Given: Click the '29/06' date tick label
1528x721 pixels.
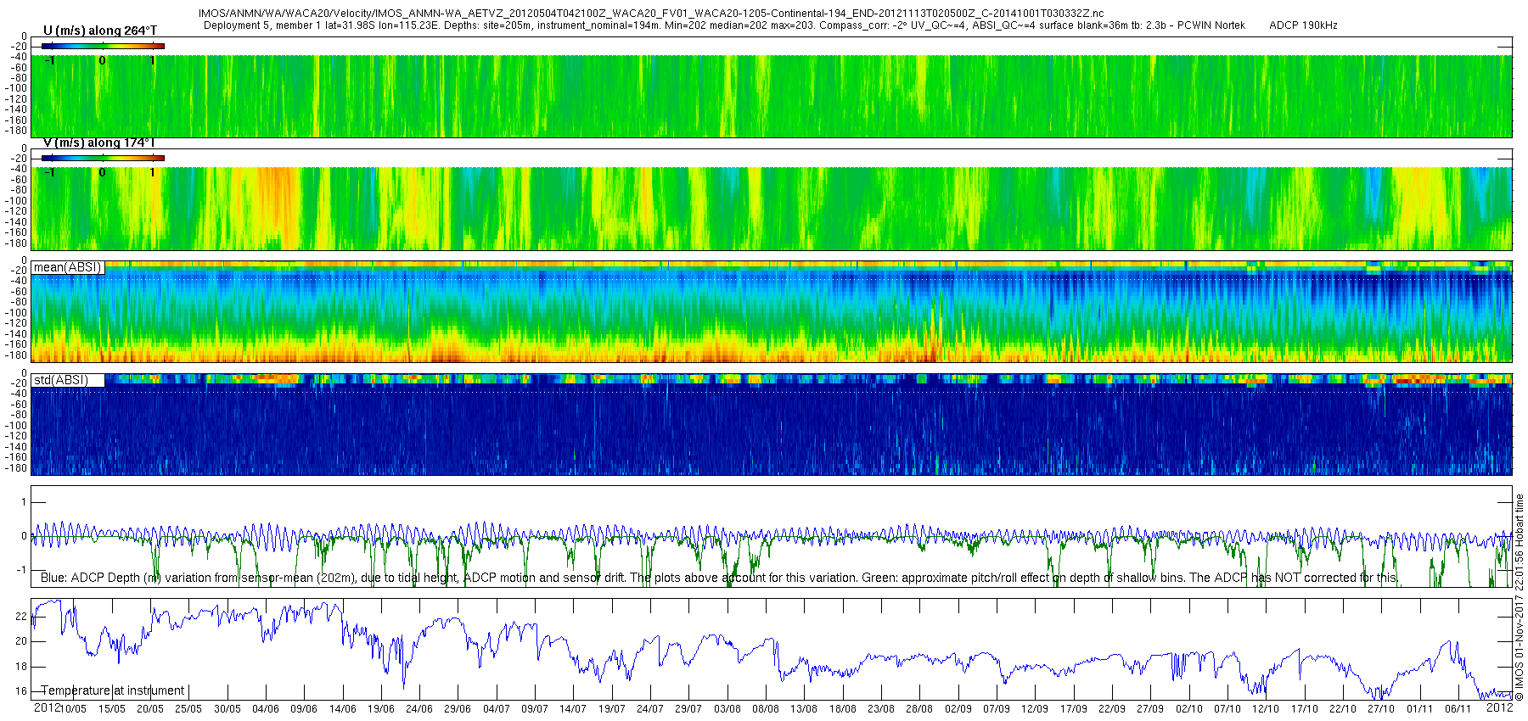Looking at the screenshot, I should [458, 709].
